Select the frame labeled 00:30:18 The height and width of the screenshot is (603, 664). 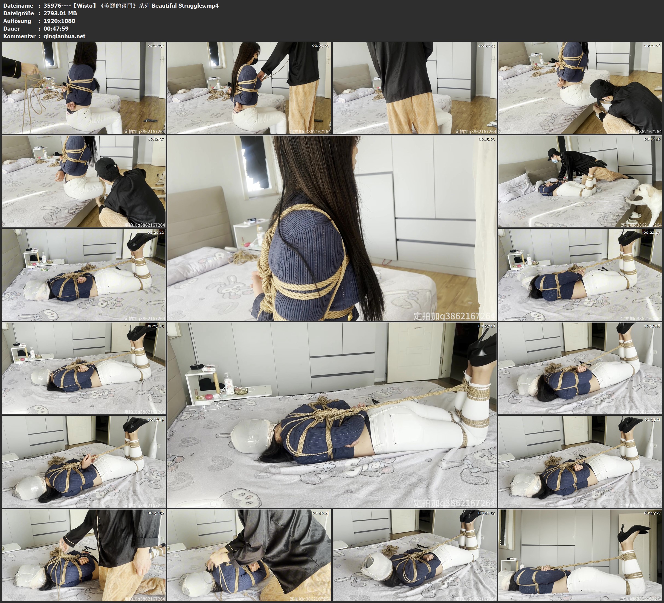(580, 368)
